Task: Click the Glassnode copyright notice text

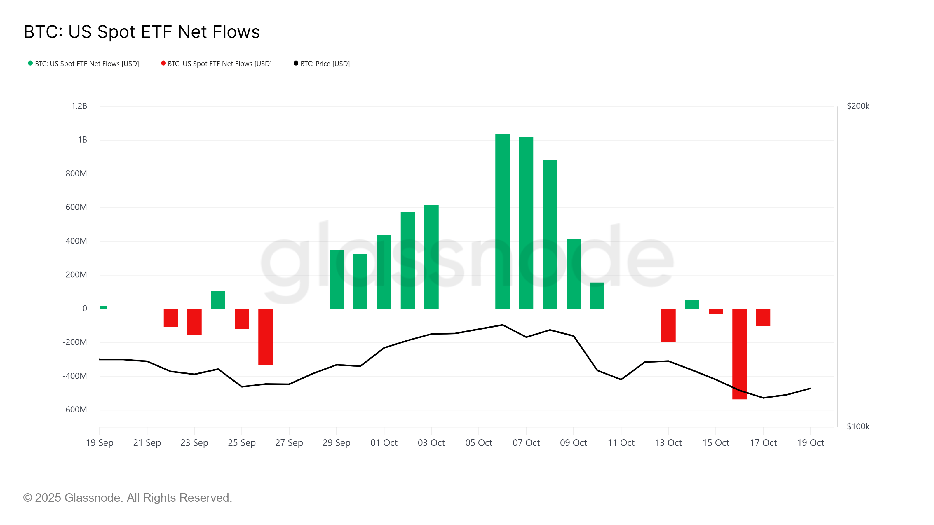Action: (x=127, y=498)
